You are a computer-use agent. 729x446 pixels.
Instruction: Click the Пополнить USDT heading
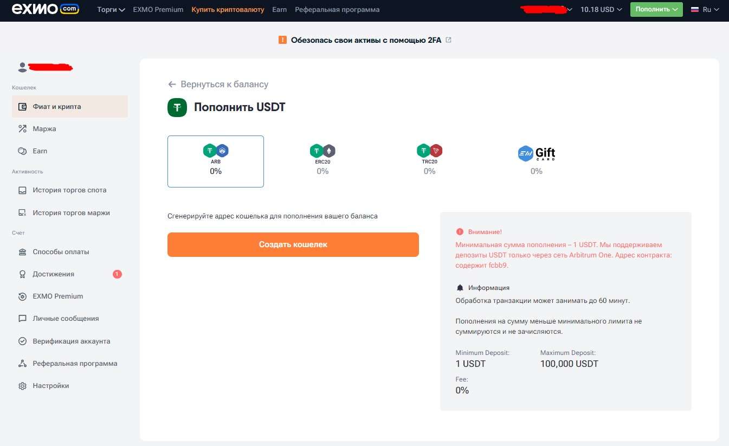click(x=240, y=107)
